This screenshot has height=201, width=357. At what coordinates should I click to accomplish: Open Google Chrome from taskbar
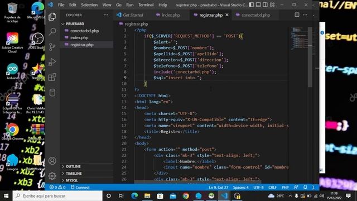[x=186, y=196]
